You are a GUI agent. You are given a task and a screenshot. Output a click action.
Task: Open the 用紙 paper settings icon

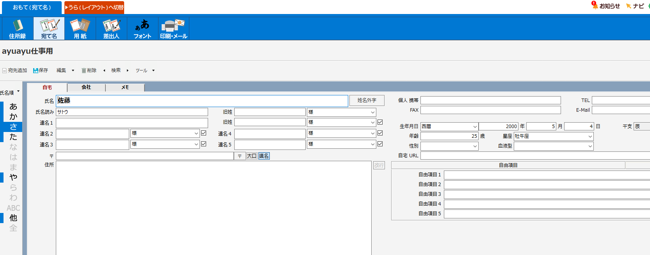coord(80,26)
